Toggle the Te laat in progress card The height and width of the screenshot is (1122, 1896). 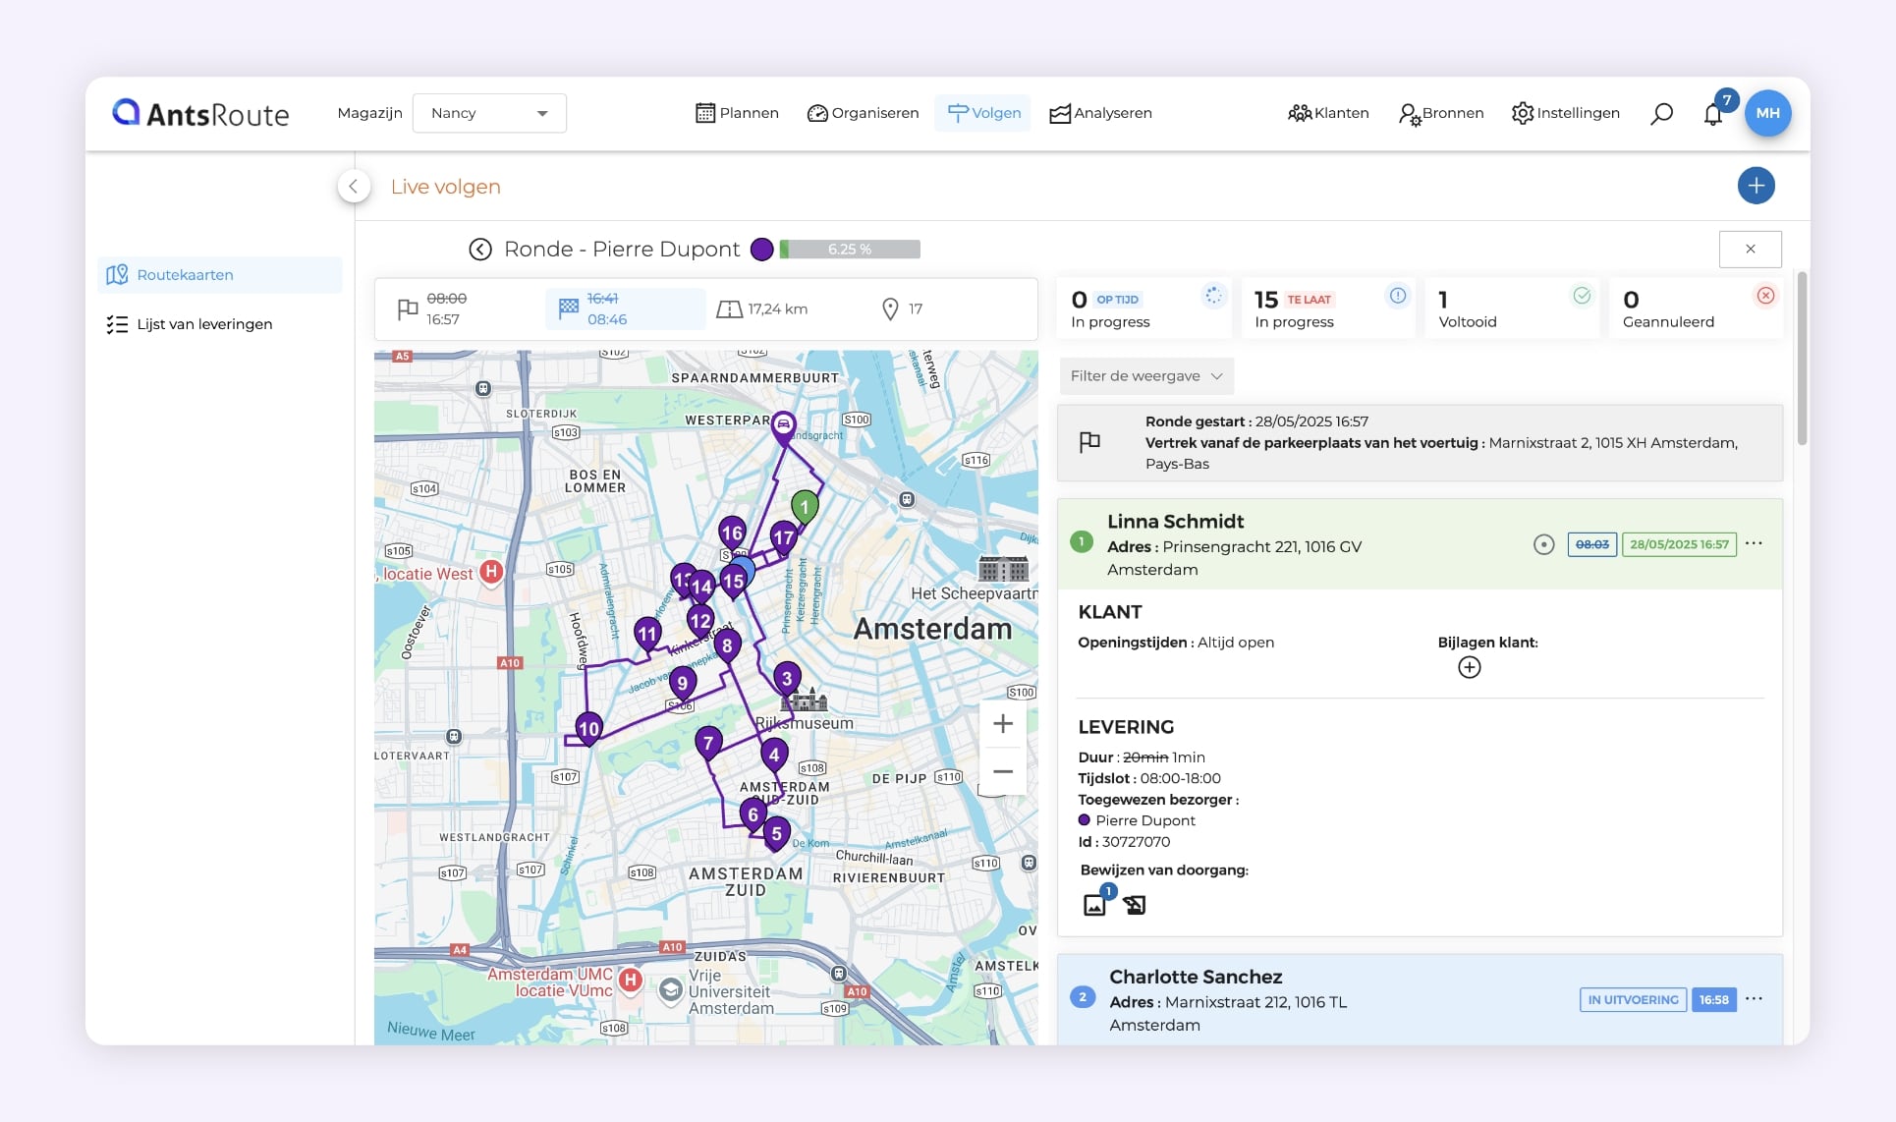[1328, 309]
